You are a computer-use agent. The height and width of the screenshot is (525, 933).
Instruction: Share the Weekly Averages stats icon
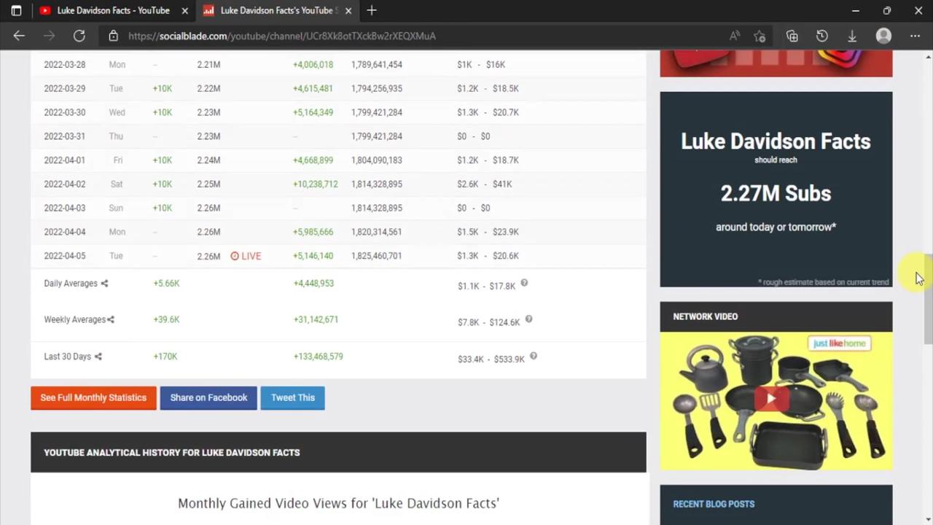(x=111, y=319)
